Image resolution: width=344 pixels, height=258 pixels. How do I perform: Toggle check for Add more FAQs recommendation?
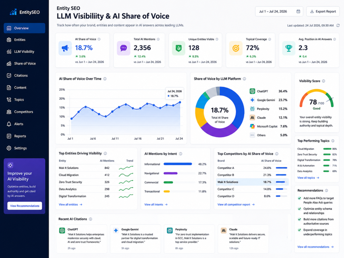tap(299, 198)
